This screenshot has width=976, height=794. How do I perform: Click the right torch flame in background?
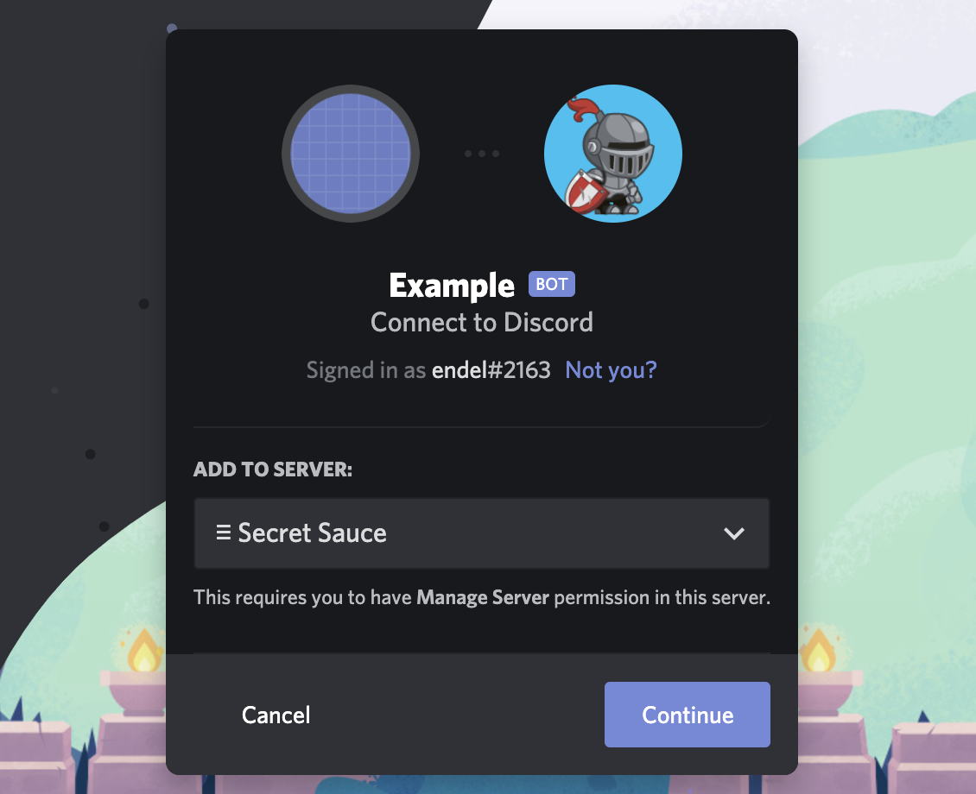pyautogui.click(x=818, y=650)
